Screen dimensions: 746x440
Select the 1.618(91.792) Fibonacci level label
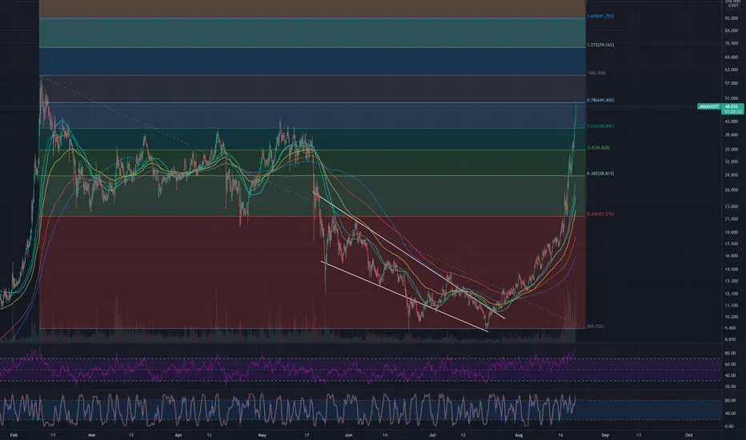pyautogui.click(x=600, y=16)
